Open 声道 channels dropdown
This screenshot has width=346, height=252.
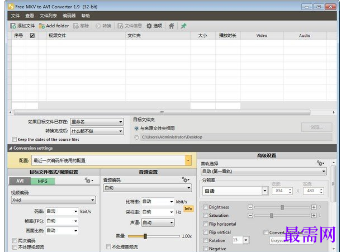click(158, 222)
